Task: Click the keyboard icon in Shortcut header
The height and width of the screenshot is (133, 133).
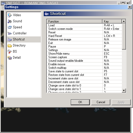Action: [x=47, y=14]
